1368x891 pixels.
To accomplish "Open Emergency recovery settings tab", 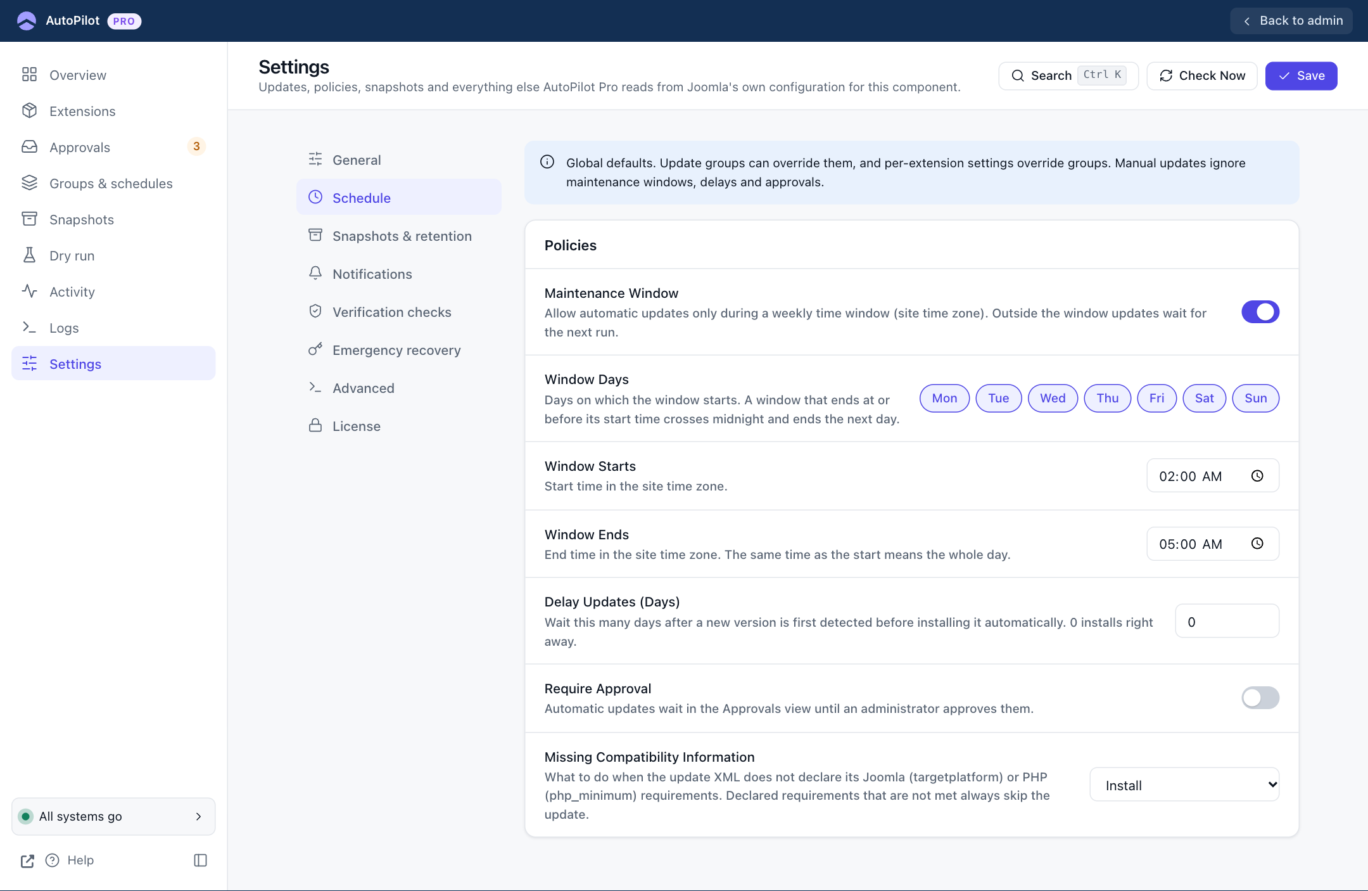I will click(x=399, y=350).
